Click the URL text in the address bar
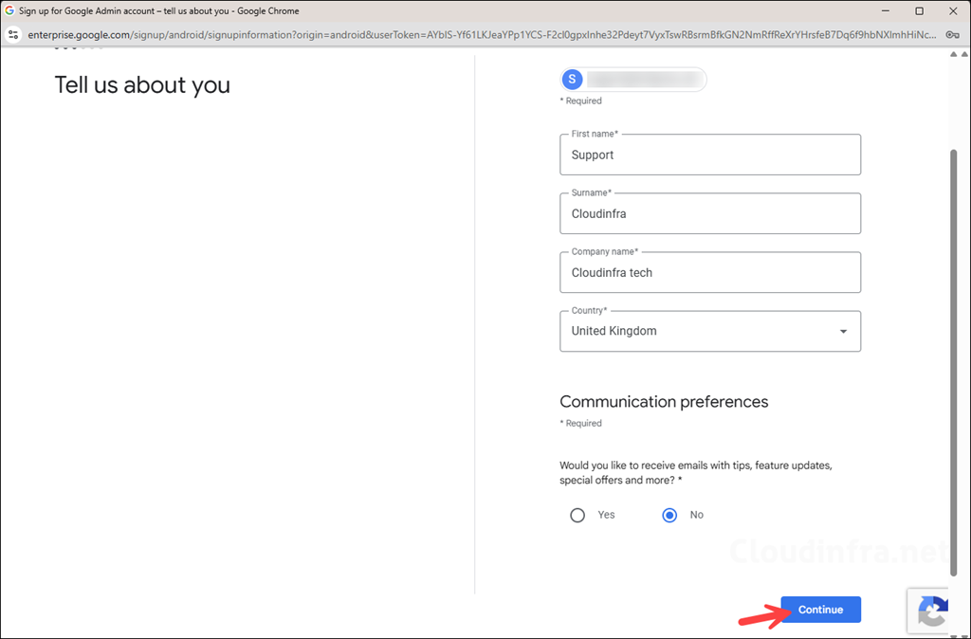Screen dimensions: 971x639 click(482, 35)
